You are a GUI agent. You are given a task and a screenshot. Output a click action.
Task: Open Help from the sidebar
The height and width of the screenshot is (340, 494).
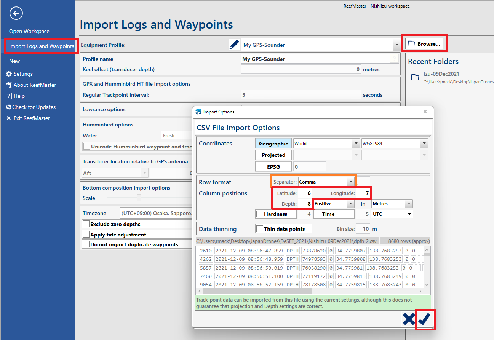coord(19,96)
